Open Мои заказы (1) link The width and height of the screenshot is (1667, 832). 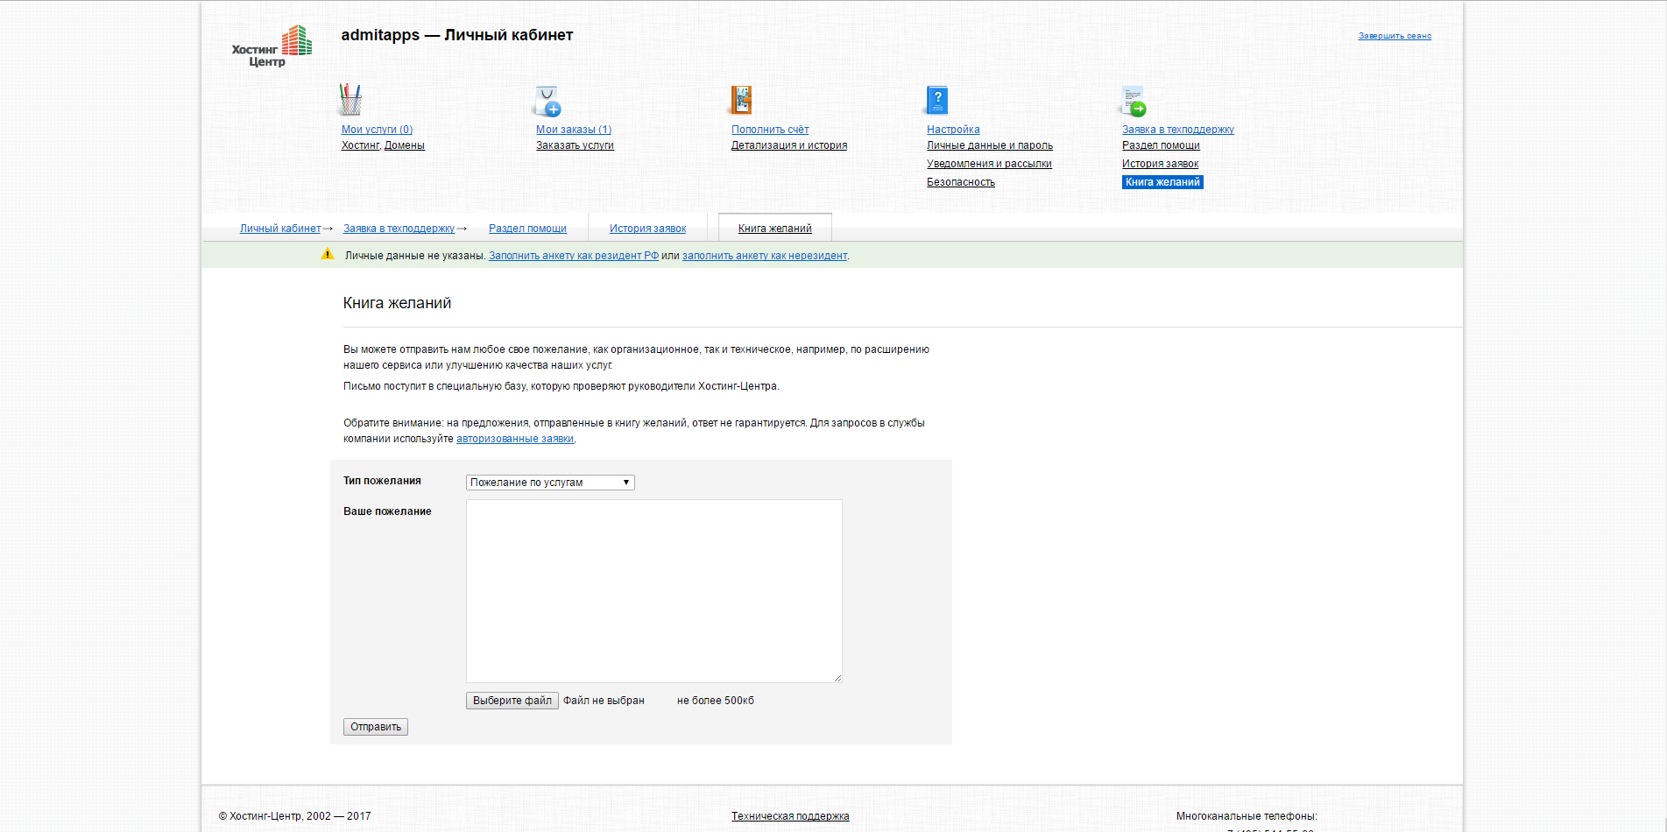[574, 130]
